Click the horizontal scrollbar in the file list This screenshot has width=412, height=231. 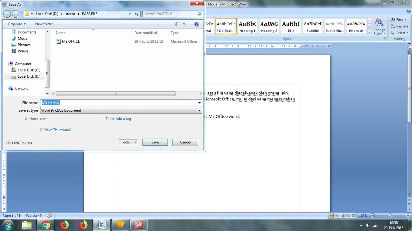(x=116, y=94)
